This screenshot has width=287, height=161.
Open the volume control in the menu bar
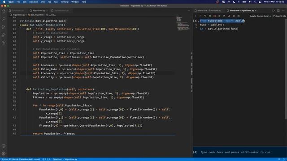click(250, 2)
